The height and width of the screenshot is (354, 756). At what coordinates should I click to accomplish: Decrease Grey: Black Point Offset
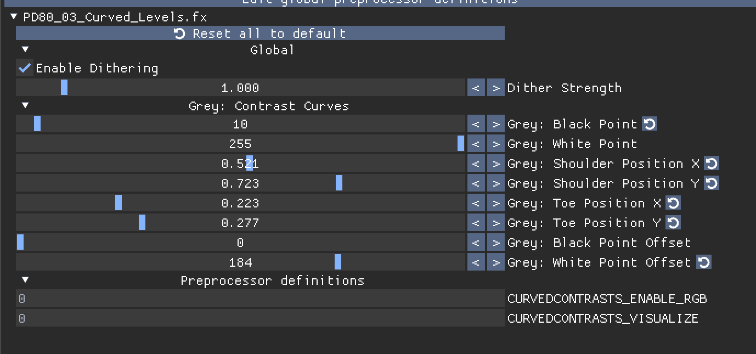click(x=476, y=243)
